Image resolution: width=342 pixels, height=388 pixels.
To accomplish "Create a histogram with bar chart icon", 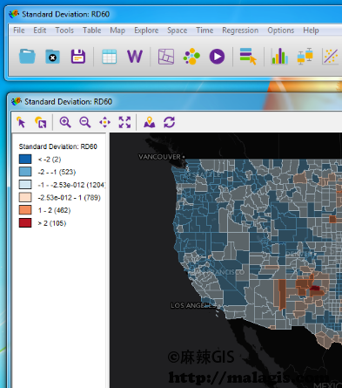I will coord(279,57).
